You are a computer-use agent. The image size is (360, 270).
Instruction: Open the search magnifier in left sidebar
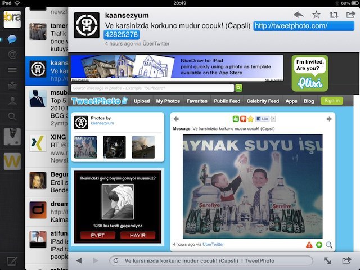pos(12,116)
